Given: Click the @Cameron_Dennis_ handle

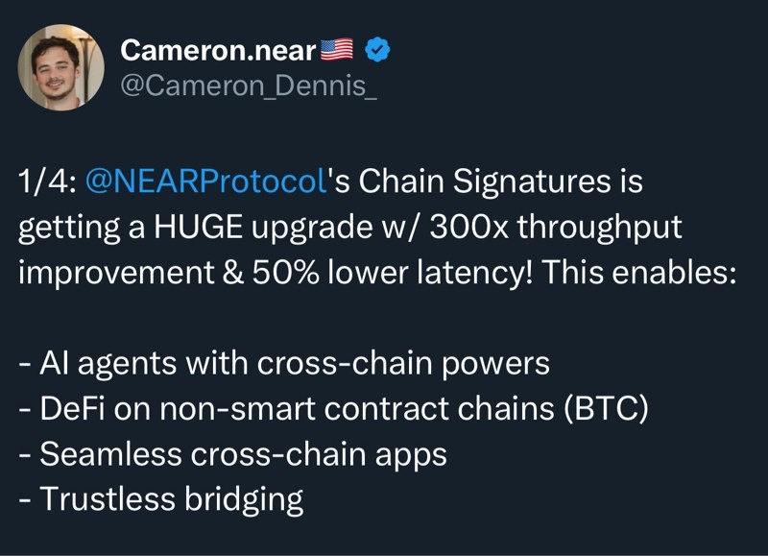Looking at the screenshot, I should pyautogui.click(x=244, y=86).
